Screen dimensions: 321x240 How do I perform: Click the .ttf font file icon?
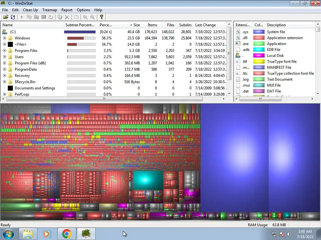pos(238,62)
